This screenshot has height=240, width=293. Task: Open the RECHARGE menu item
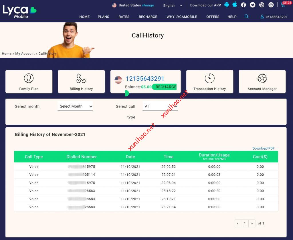(x=148, y=17)
